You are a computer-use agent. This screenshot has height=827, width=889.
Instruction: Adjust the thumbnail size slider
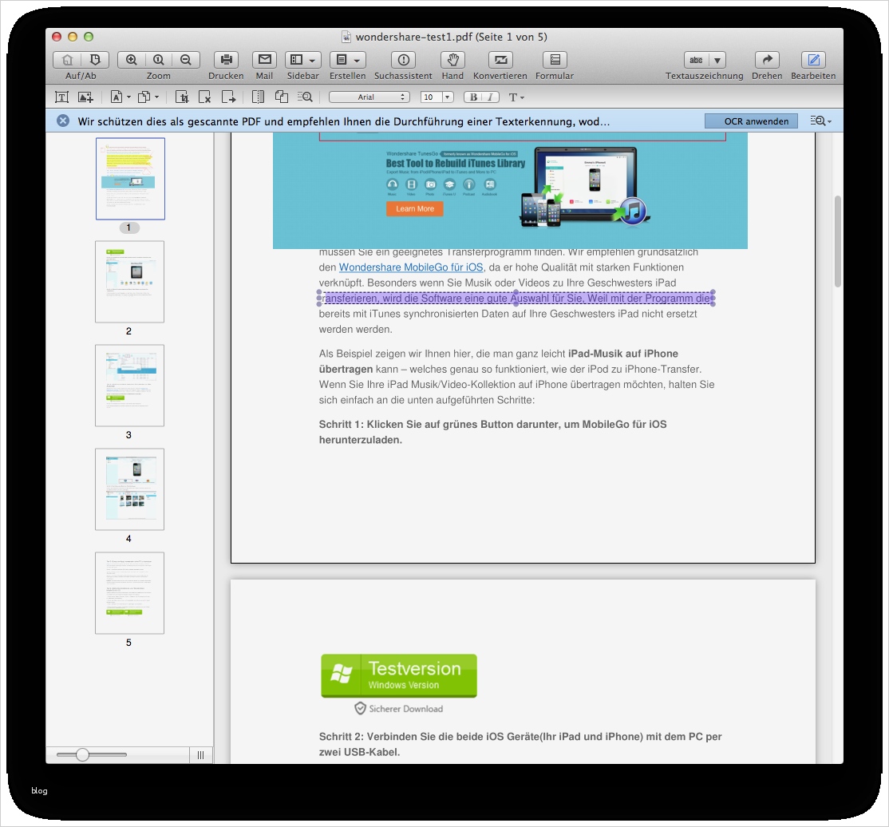pyautogui.click(x=83, y=754)
